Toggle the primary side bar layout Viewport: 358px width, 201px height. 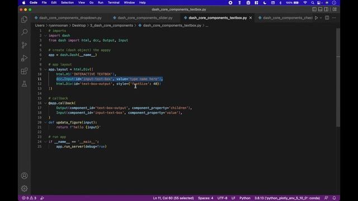tap(314, 9)
